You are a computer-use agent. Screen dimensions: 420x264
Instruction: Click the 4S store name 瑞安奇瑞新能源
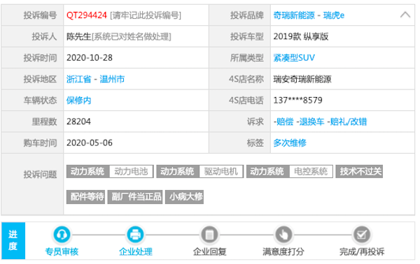click(302, 79)
